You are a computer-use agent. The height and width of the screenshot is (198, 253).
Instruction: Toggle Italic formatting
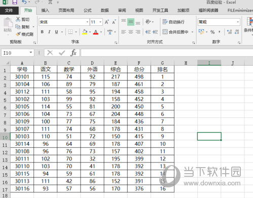49,32
